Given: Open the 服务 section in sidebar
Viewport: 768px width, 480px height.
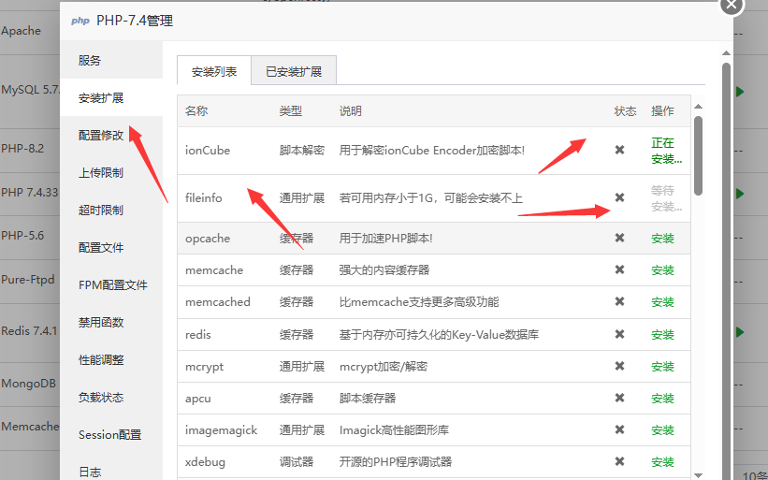Looking at the screenshot, I should 90,61.
